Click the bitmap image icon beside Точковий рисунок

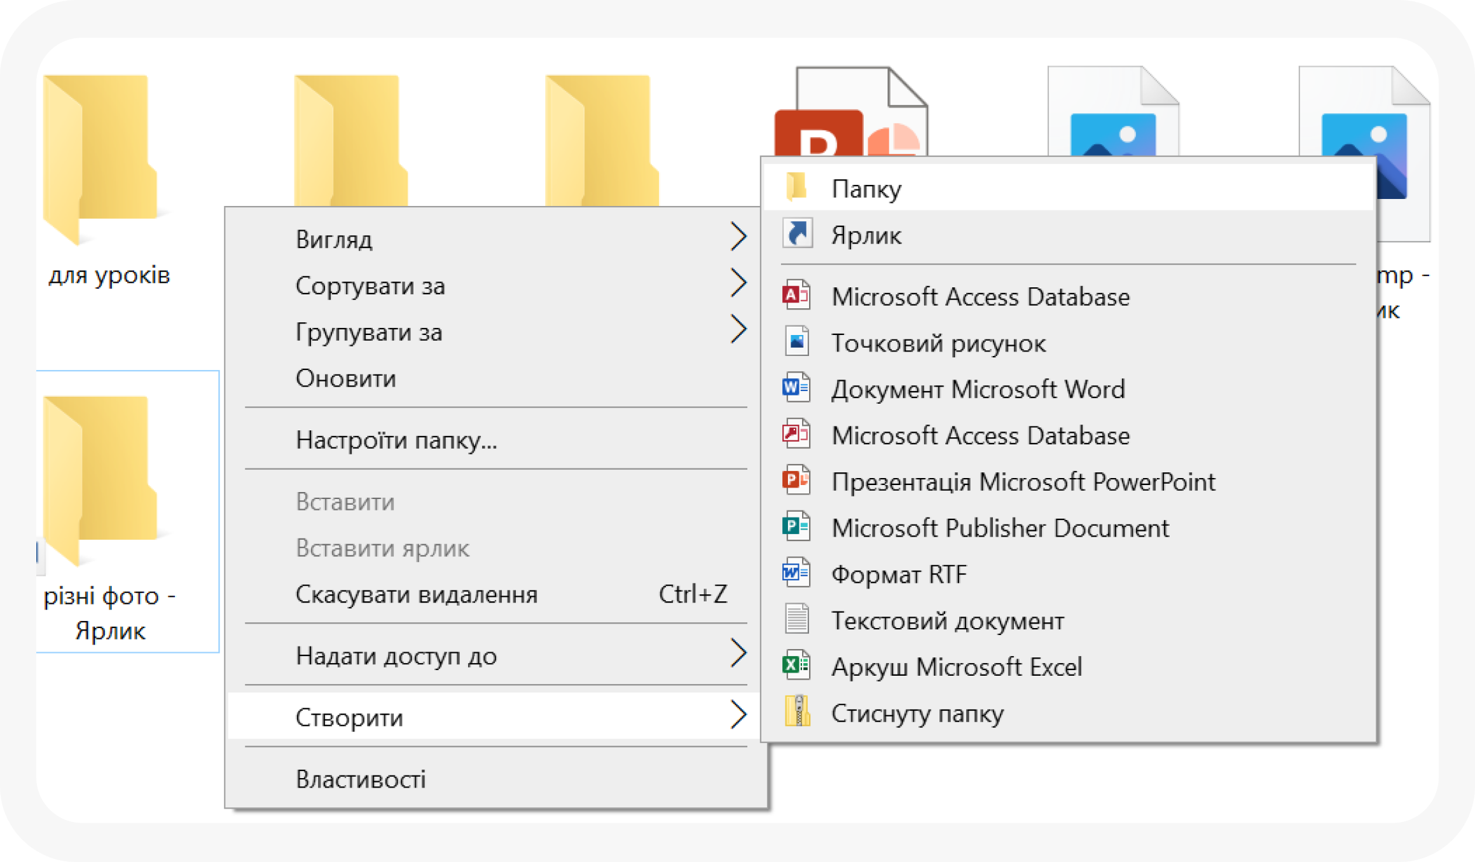click(796, 343)
